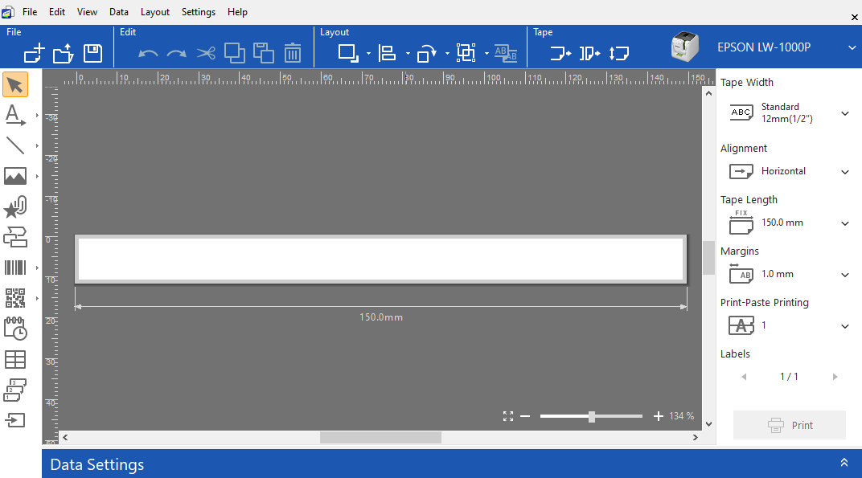Viewport: 862px width, 478px height.
Task: Open the rotate dropdown arrow
Action: pyautogui.click(x=447, y=54)
